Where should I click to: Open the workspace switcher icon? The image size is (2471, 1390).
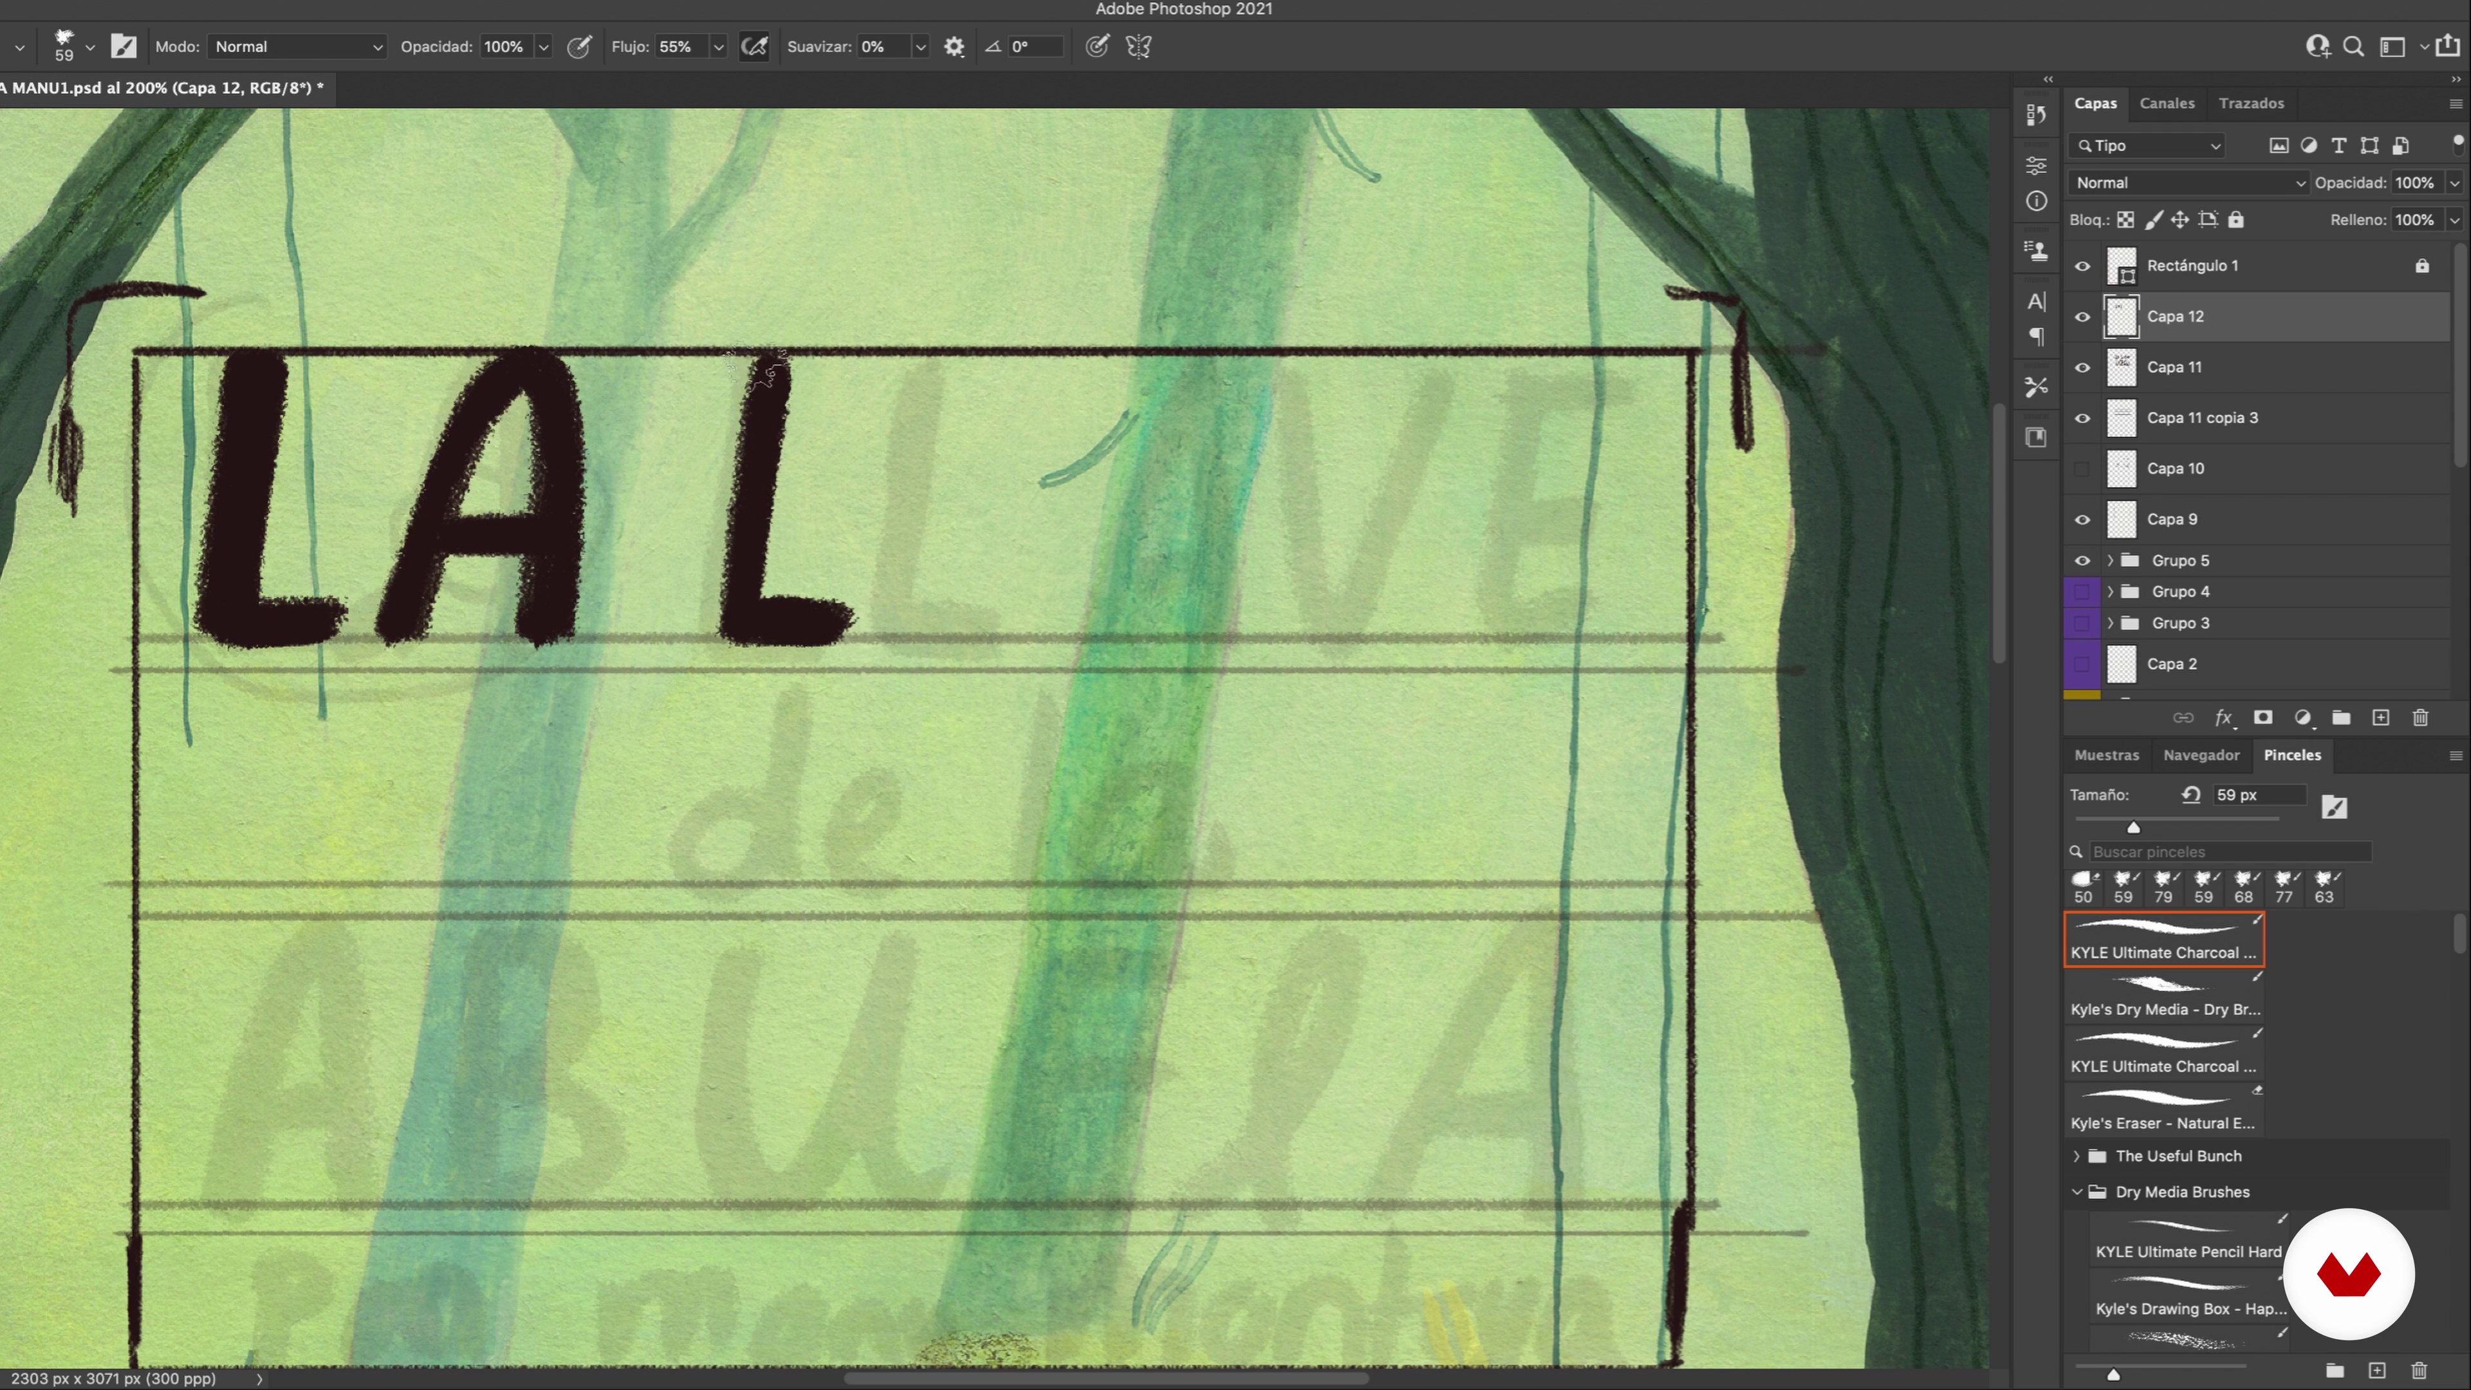tap(2392, 46)
